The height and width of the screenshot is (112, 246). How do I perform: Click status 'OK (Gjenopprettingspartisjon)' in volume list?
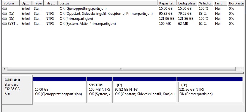coord(83,9)
